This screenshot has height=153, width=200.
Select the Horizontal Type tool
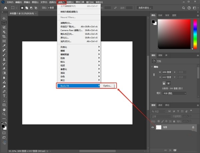[4, 96]
